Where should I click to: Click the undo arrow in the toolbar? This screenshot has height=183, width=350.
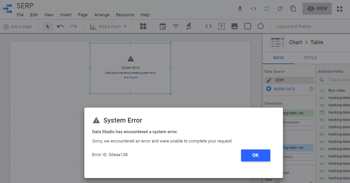click(60, 27)
